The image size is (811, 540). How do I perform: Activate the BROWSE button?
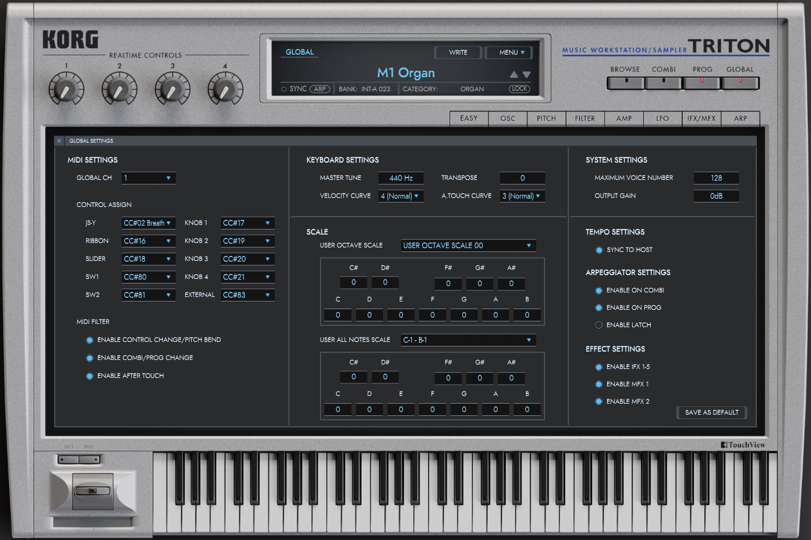pos(624,82)
